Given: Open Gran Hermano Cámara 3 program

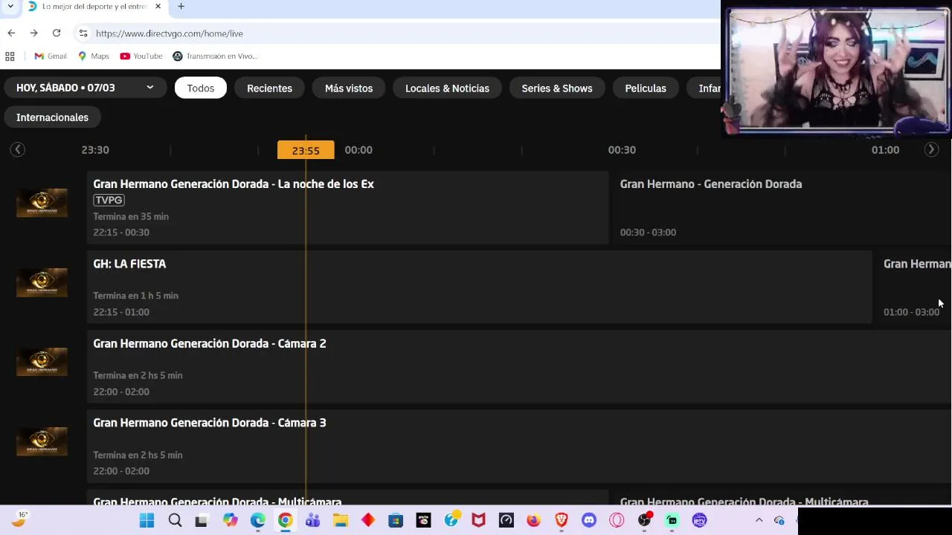Looking at the screenshot, I should pyautogui.click(x=519, y=446).
